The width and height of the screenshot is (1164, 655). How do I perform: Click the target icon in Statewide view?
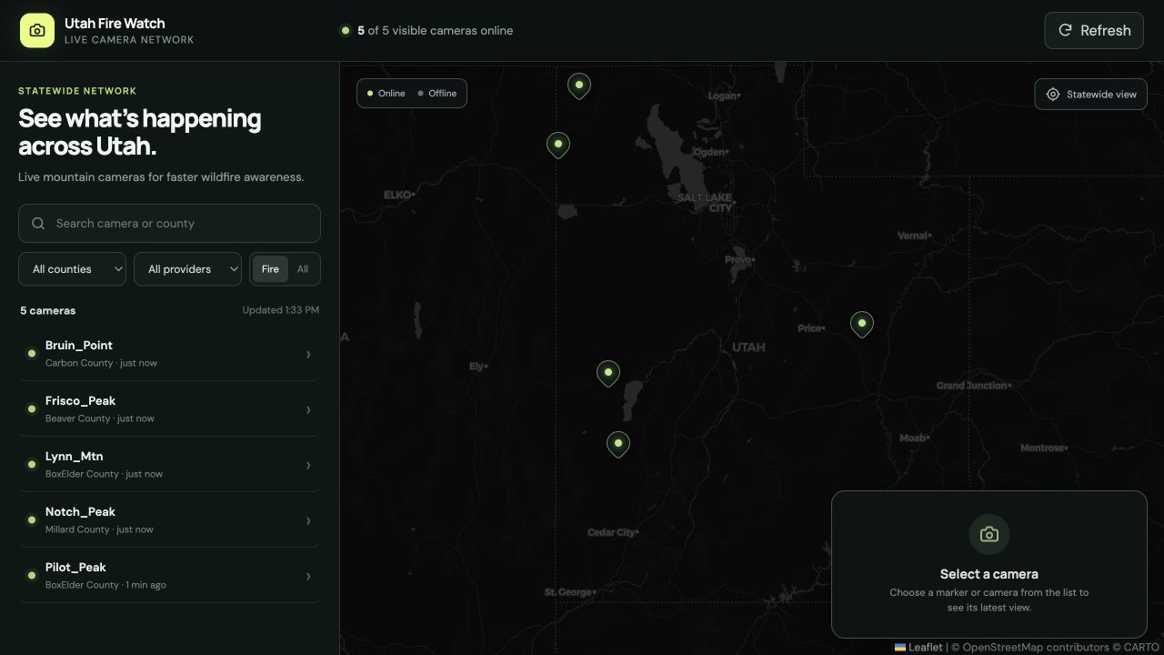point(1053,94)
